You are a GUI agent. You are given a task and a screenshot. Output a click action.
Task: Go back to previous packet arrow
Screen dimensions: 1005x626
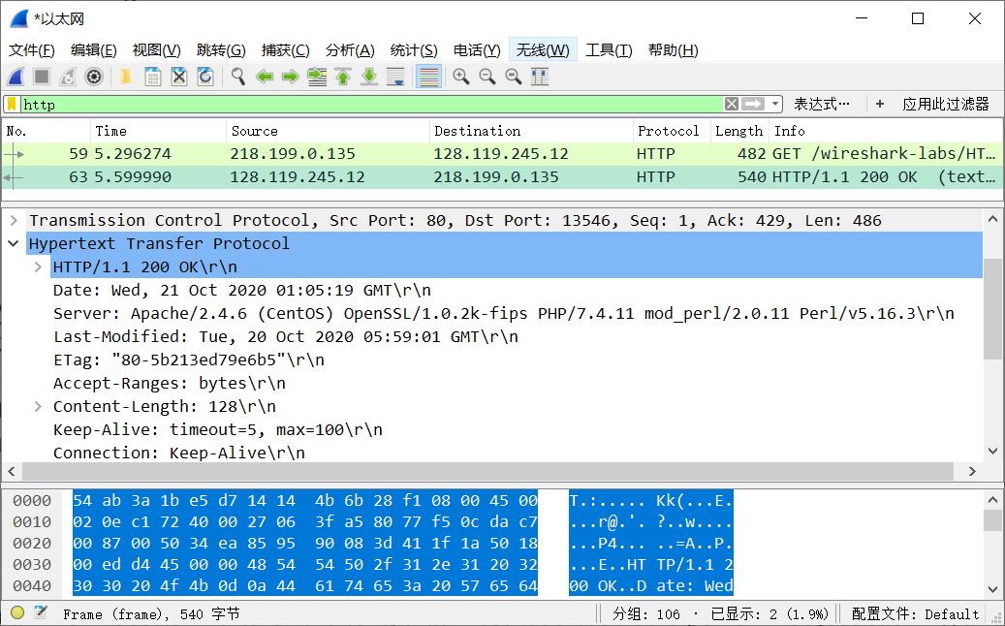(x=264, y=77)
